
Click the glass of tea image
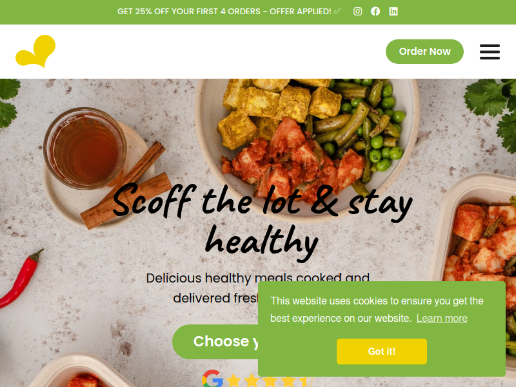(85, 148)
